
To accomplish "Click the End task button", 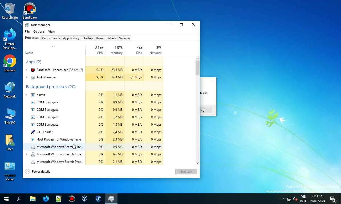I will (186, 172).
